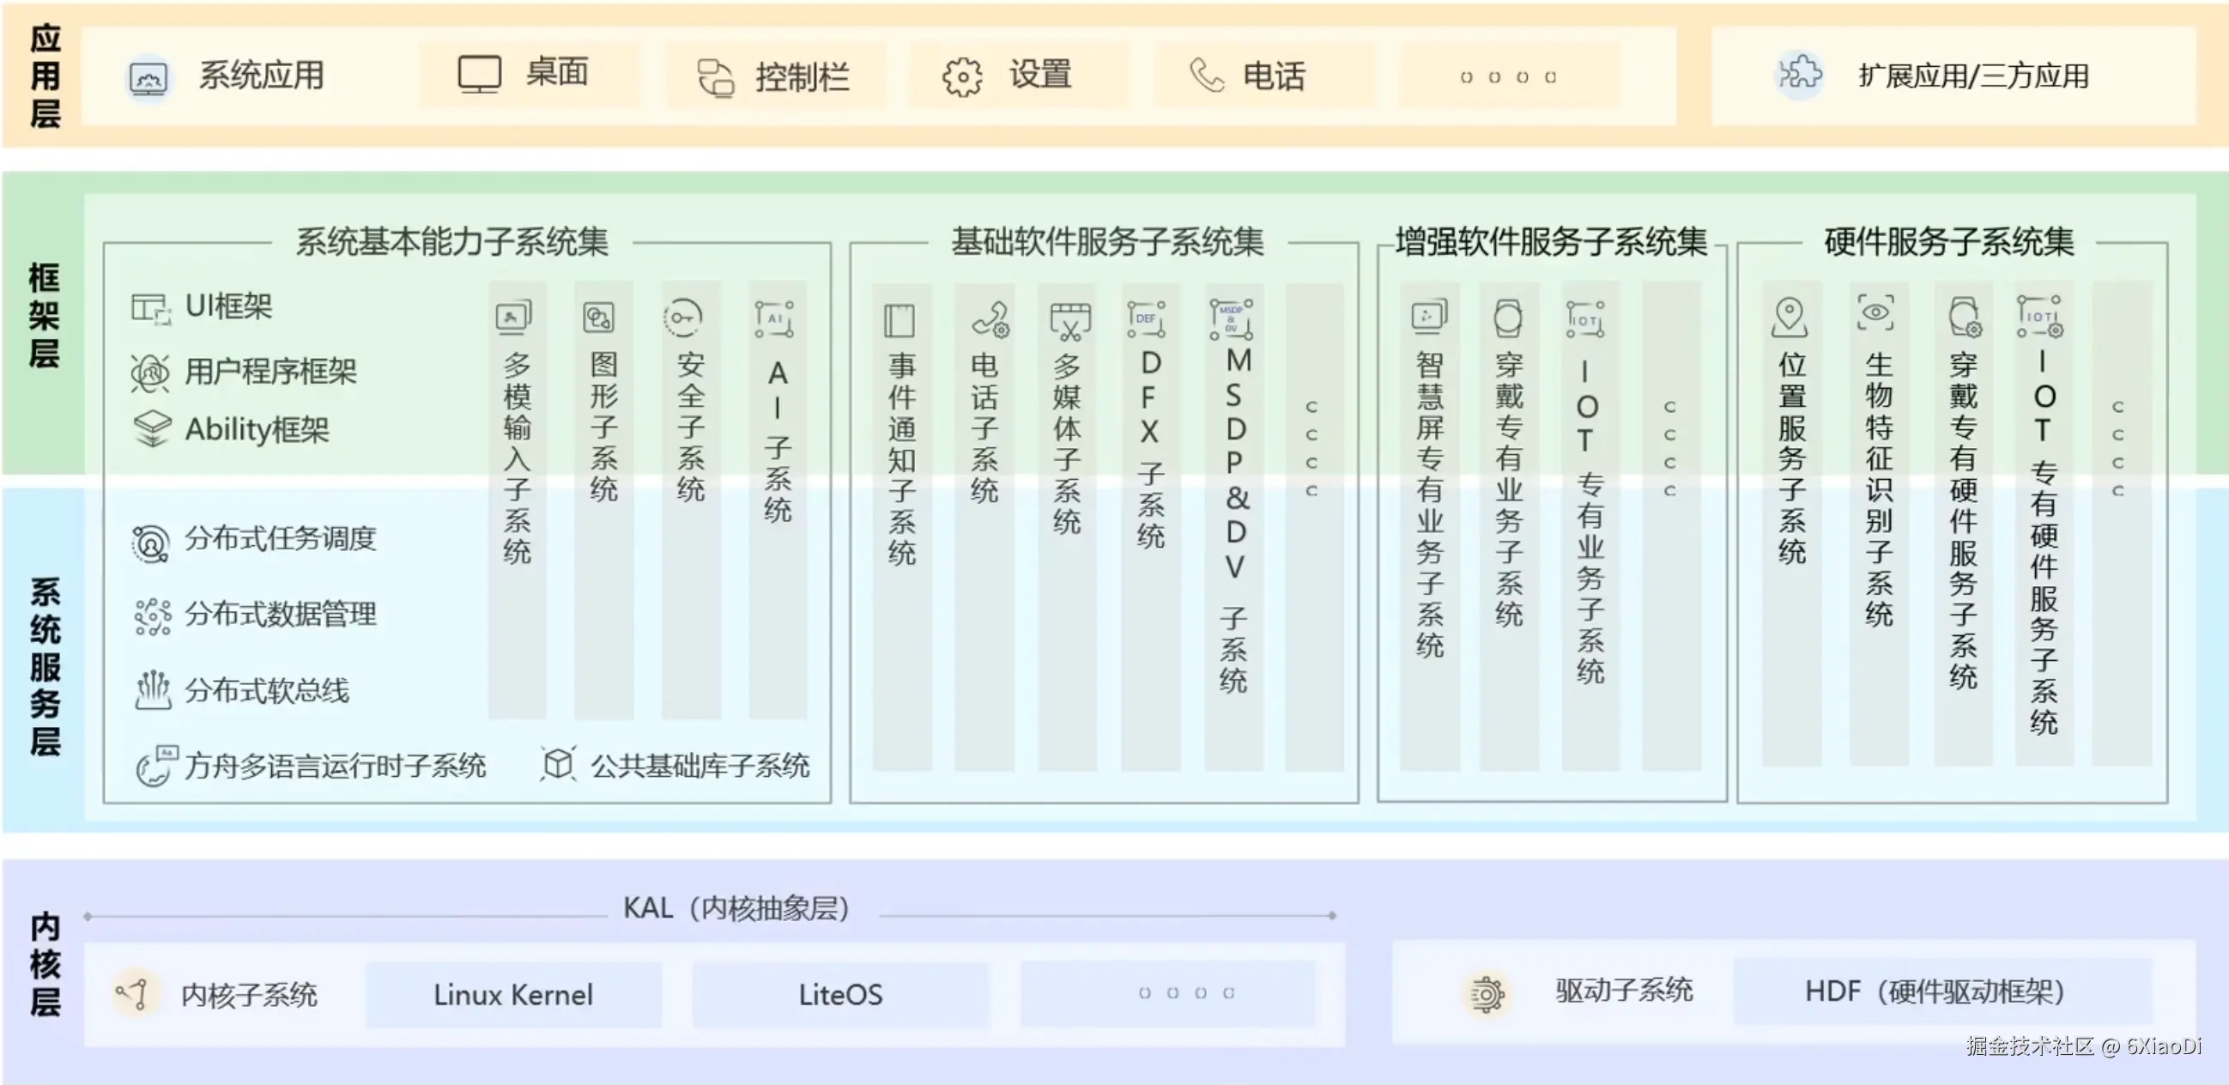Image resolution: width=2229 pixels, height=1085 pixels.
Task: Click the 位置服务 pin icon
Action: pos(1790,318)
